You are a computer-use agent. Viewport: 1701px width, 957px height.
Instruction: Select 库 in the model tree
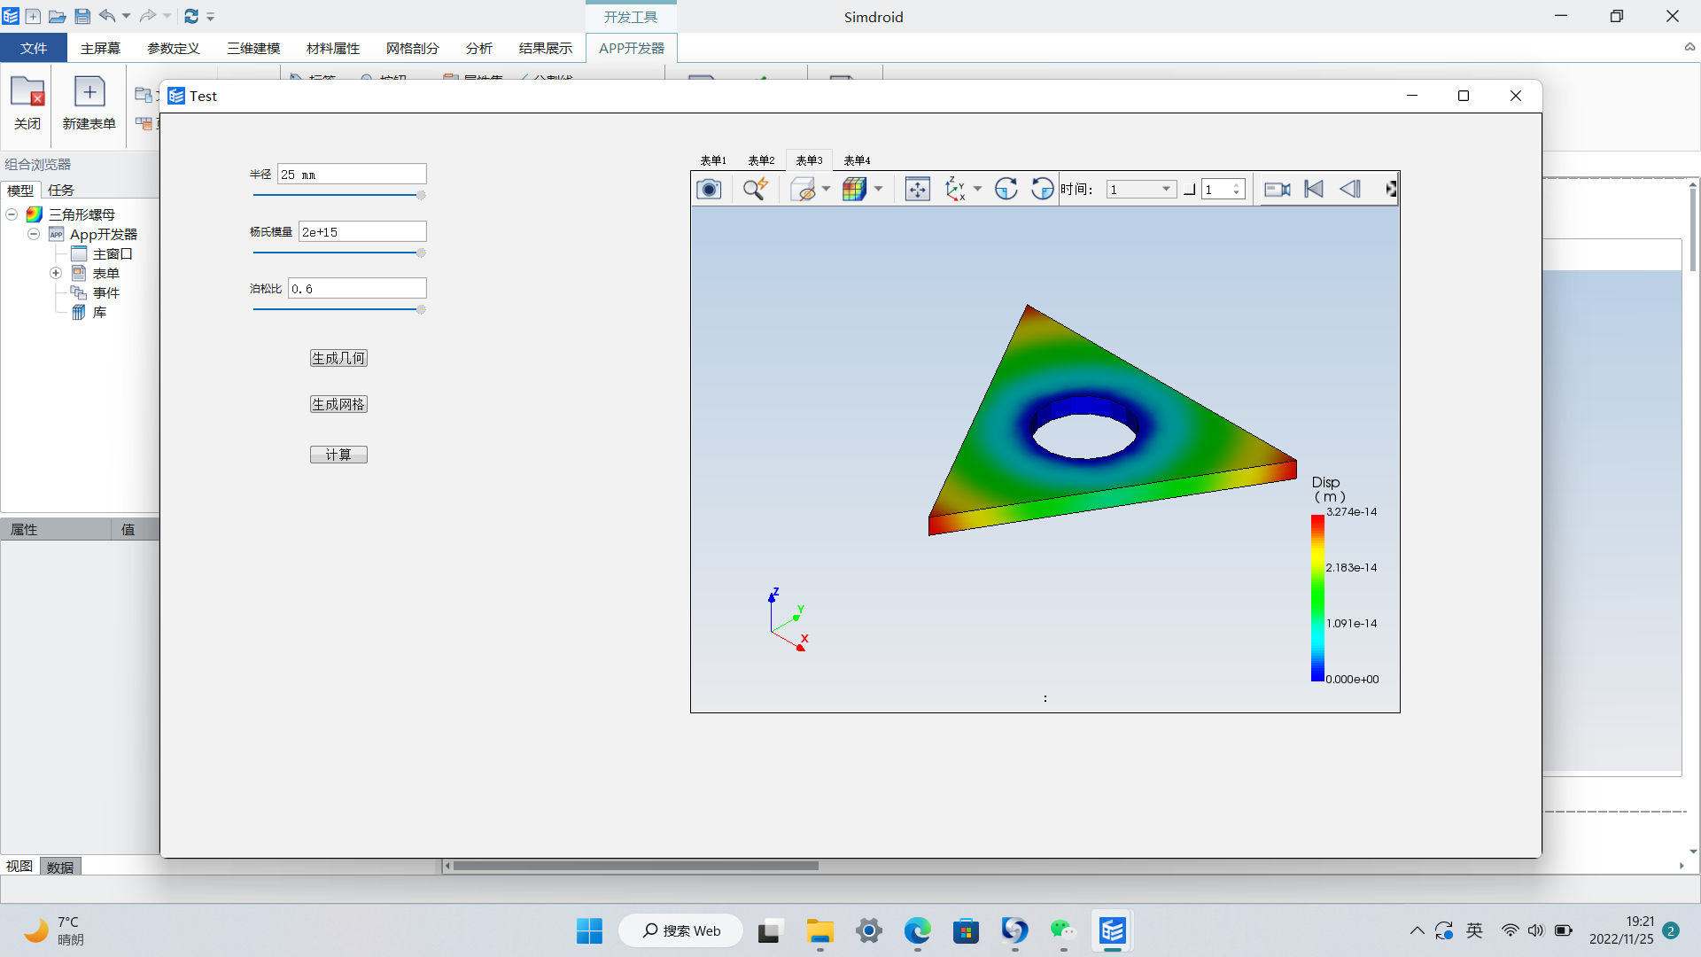pos(99,312)
